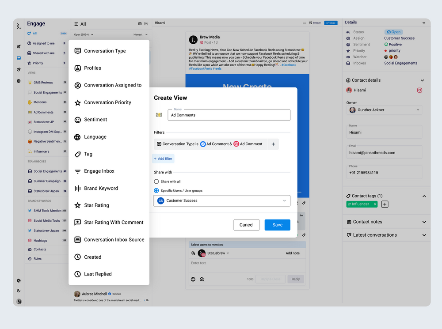442x329 pixels.
Task: Click the reply arrow icon beside Statusbrew
Action: (x=193, y=253)
